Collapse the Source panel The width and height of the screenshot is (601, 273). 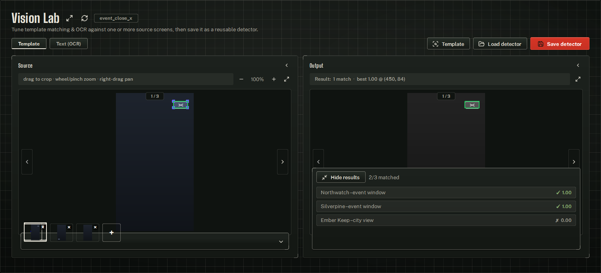click(x=287, y=65)
